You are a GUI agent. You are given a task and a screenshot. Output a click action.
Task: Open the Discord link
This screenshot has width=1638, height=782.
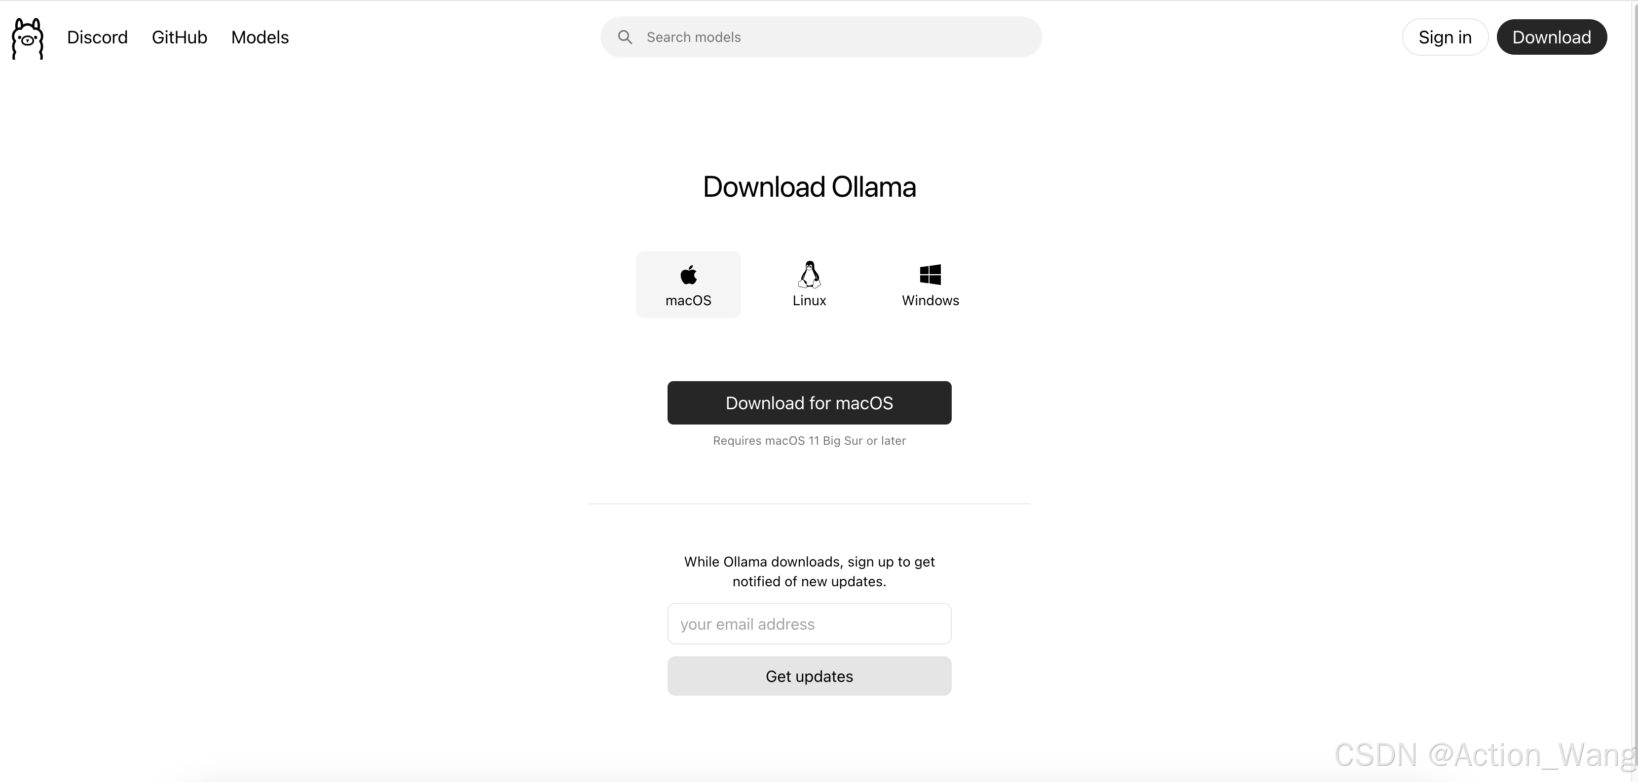click(97, 37)
